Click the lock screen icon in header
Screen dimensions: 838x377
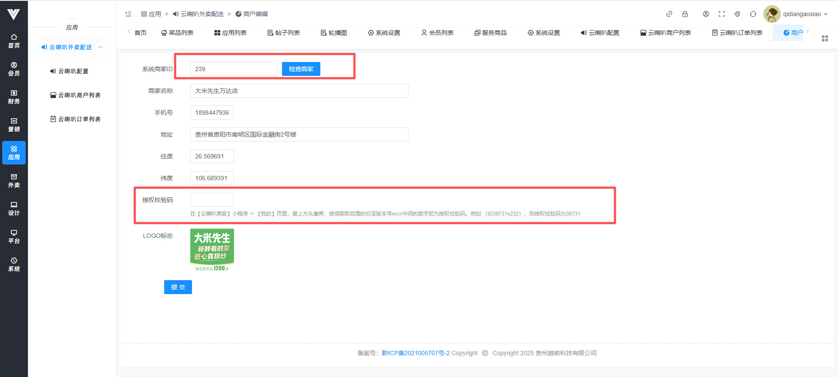point(685,14)
